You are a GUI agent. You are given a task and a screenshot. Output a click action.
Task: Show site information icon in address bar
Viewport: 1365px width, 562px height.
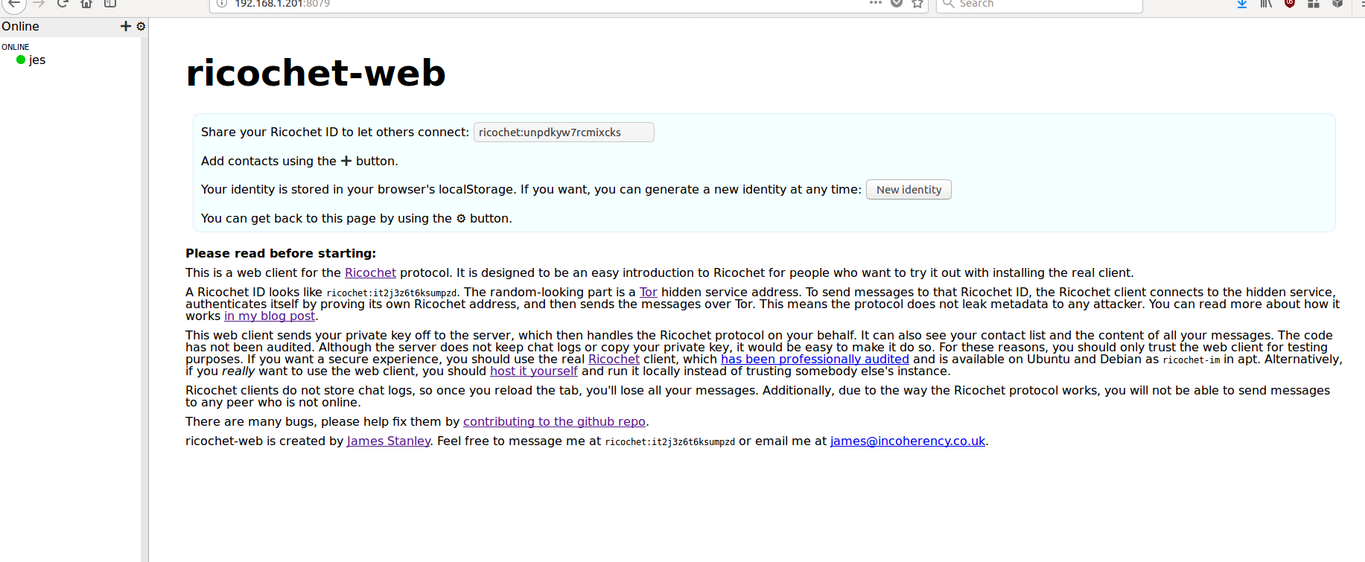[x=221, y=4]
